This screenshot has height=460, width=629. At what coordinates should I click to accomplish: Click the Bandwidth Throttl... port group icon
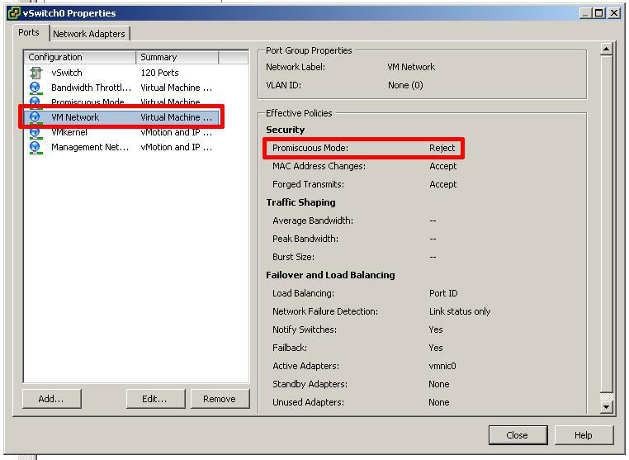(35, 88)
